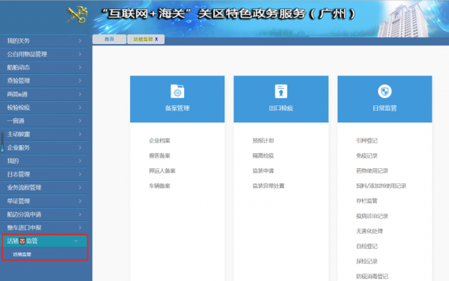
Task: Click the 日常监管 card title
Action: pyautogui.click(x=385, y=108)
